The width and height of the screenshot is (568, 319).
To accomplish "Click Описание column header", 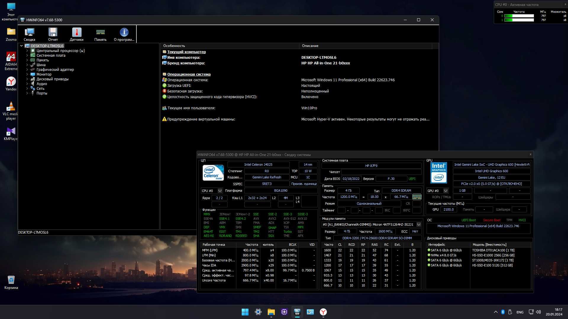I will click(x=366, y=46).
